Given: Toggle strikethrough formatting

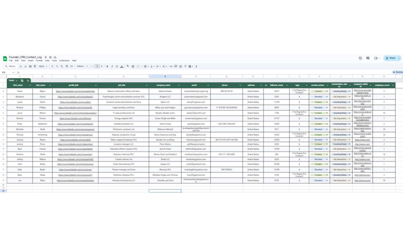Looking at the screenshot, I should coord(117,66).
